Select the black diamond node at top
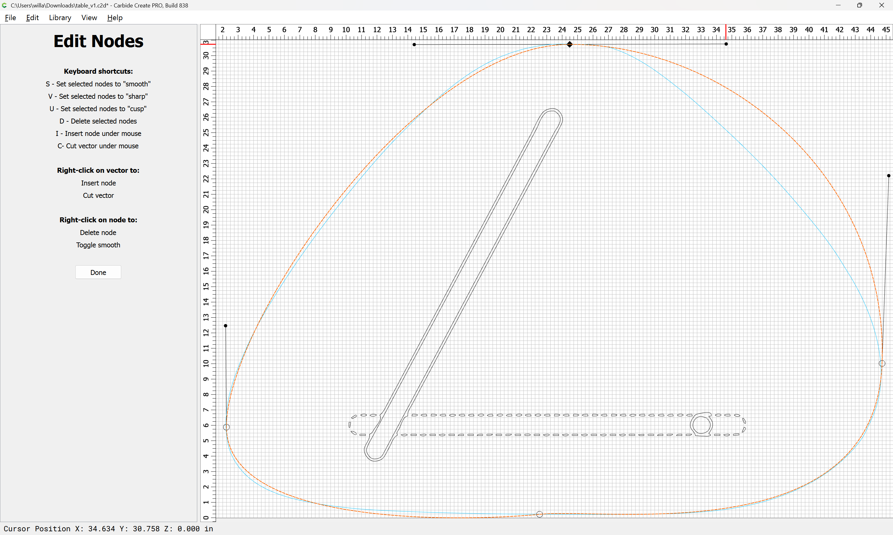This screenshot has width=893, height=535. [570, 44]
